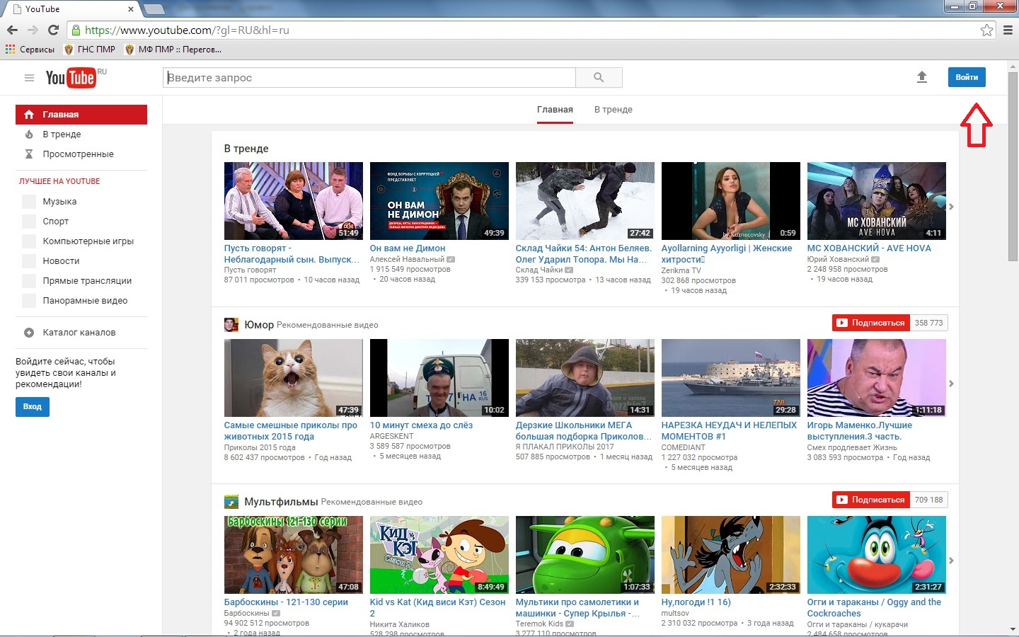The image size is (1019, 637).
Task: Subscribe to the Юмор channel
Action: (871, 323)
